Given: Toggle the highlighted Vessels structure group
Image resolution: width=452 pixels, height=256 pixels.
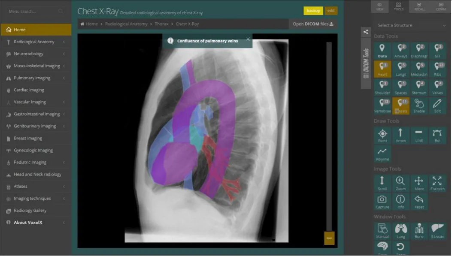Looking at the screenshot, I should tap(400, 105).
